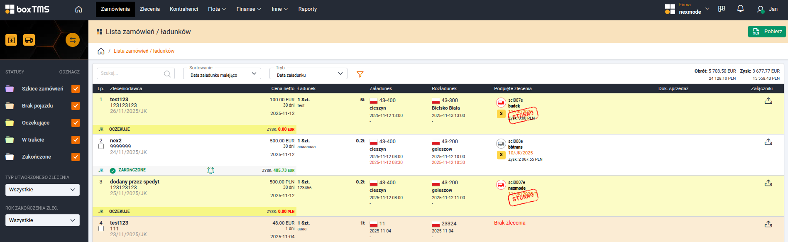
Task: Click into the Szukaj search field
Action: point(131,73)
